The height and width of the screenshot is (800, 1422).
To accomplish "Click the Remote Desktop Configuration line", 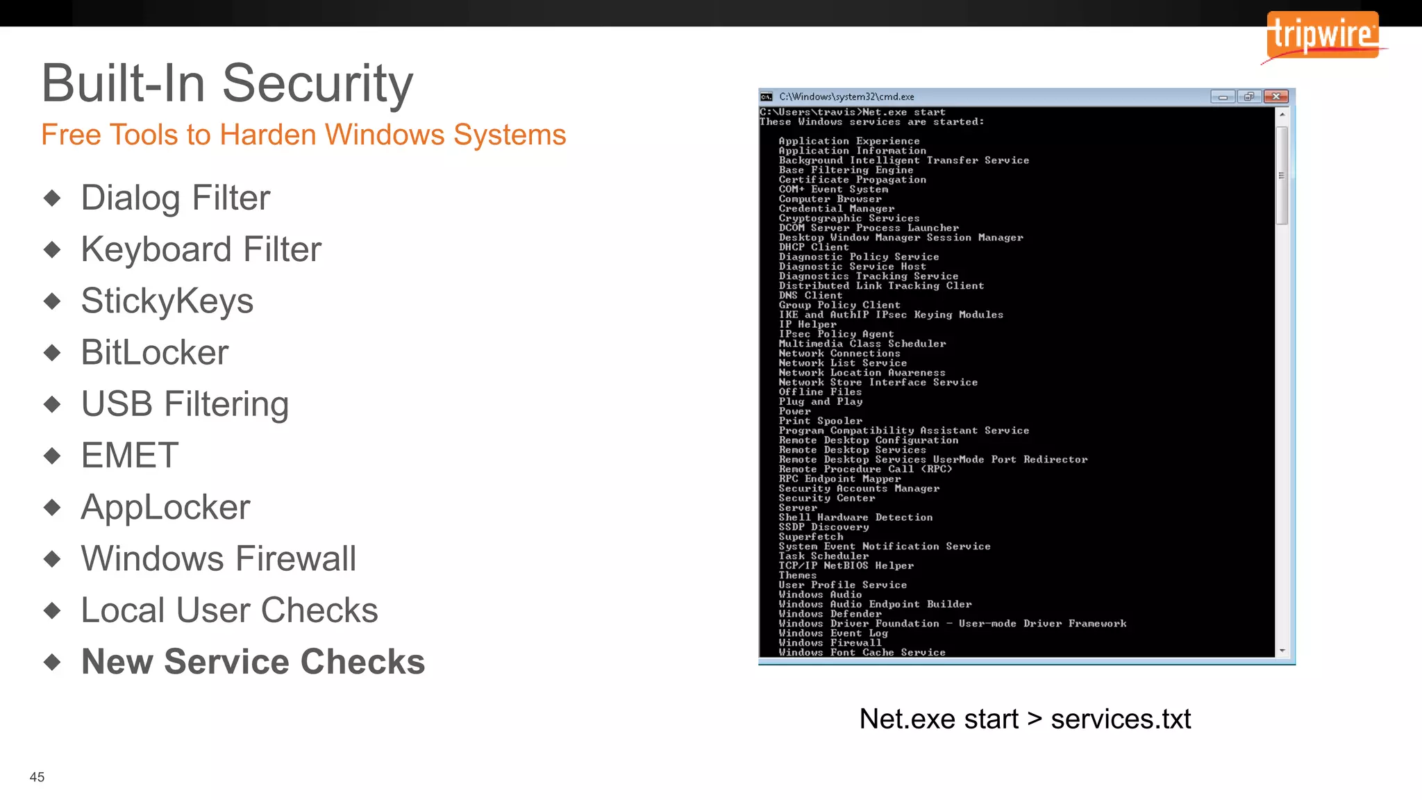I will pos(869,441).
